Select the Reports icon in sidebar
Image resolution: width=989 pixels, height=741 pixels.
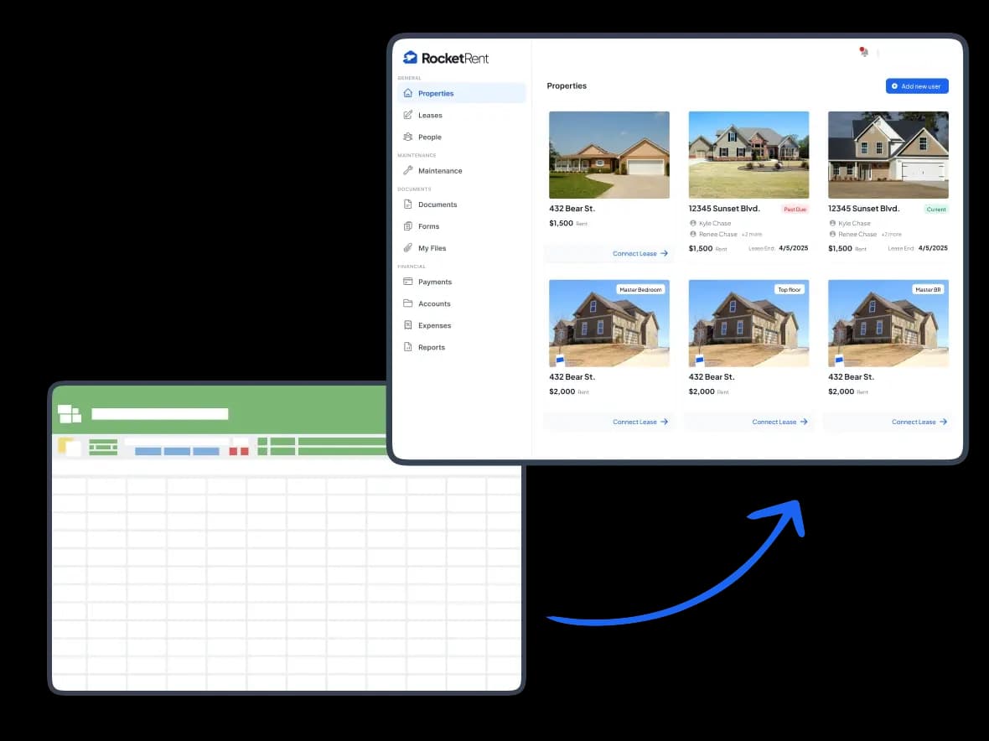[408, 347]
